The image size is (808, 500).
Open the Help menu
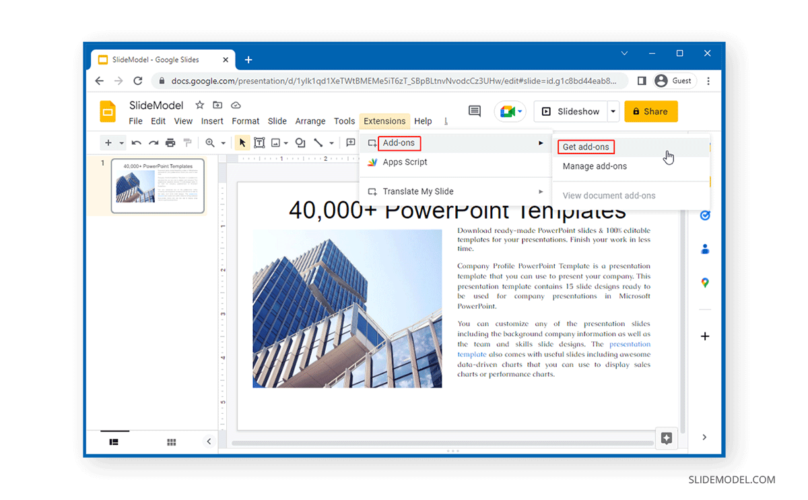423,121
